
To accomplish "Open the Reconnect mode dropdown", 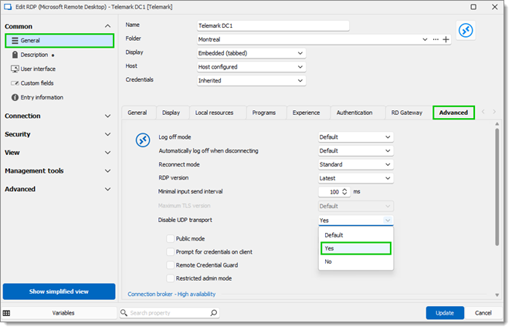I will (356, 165).
